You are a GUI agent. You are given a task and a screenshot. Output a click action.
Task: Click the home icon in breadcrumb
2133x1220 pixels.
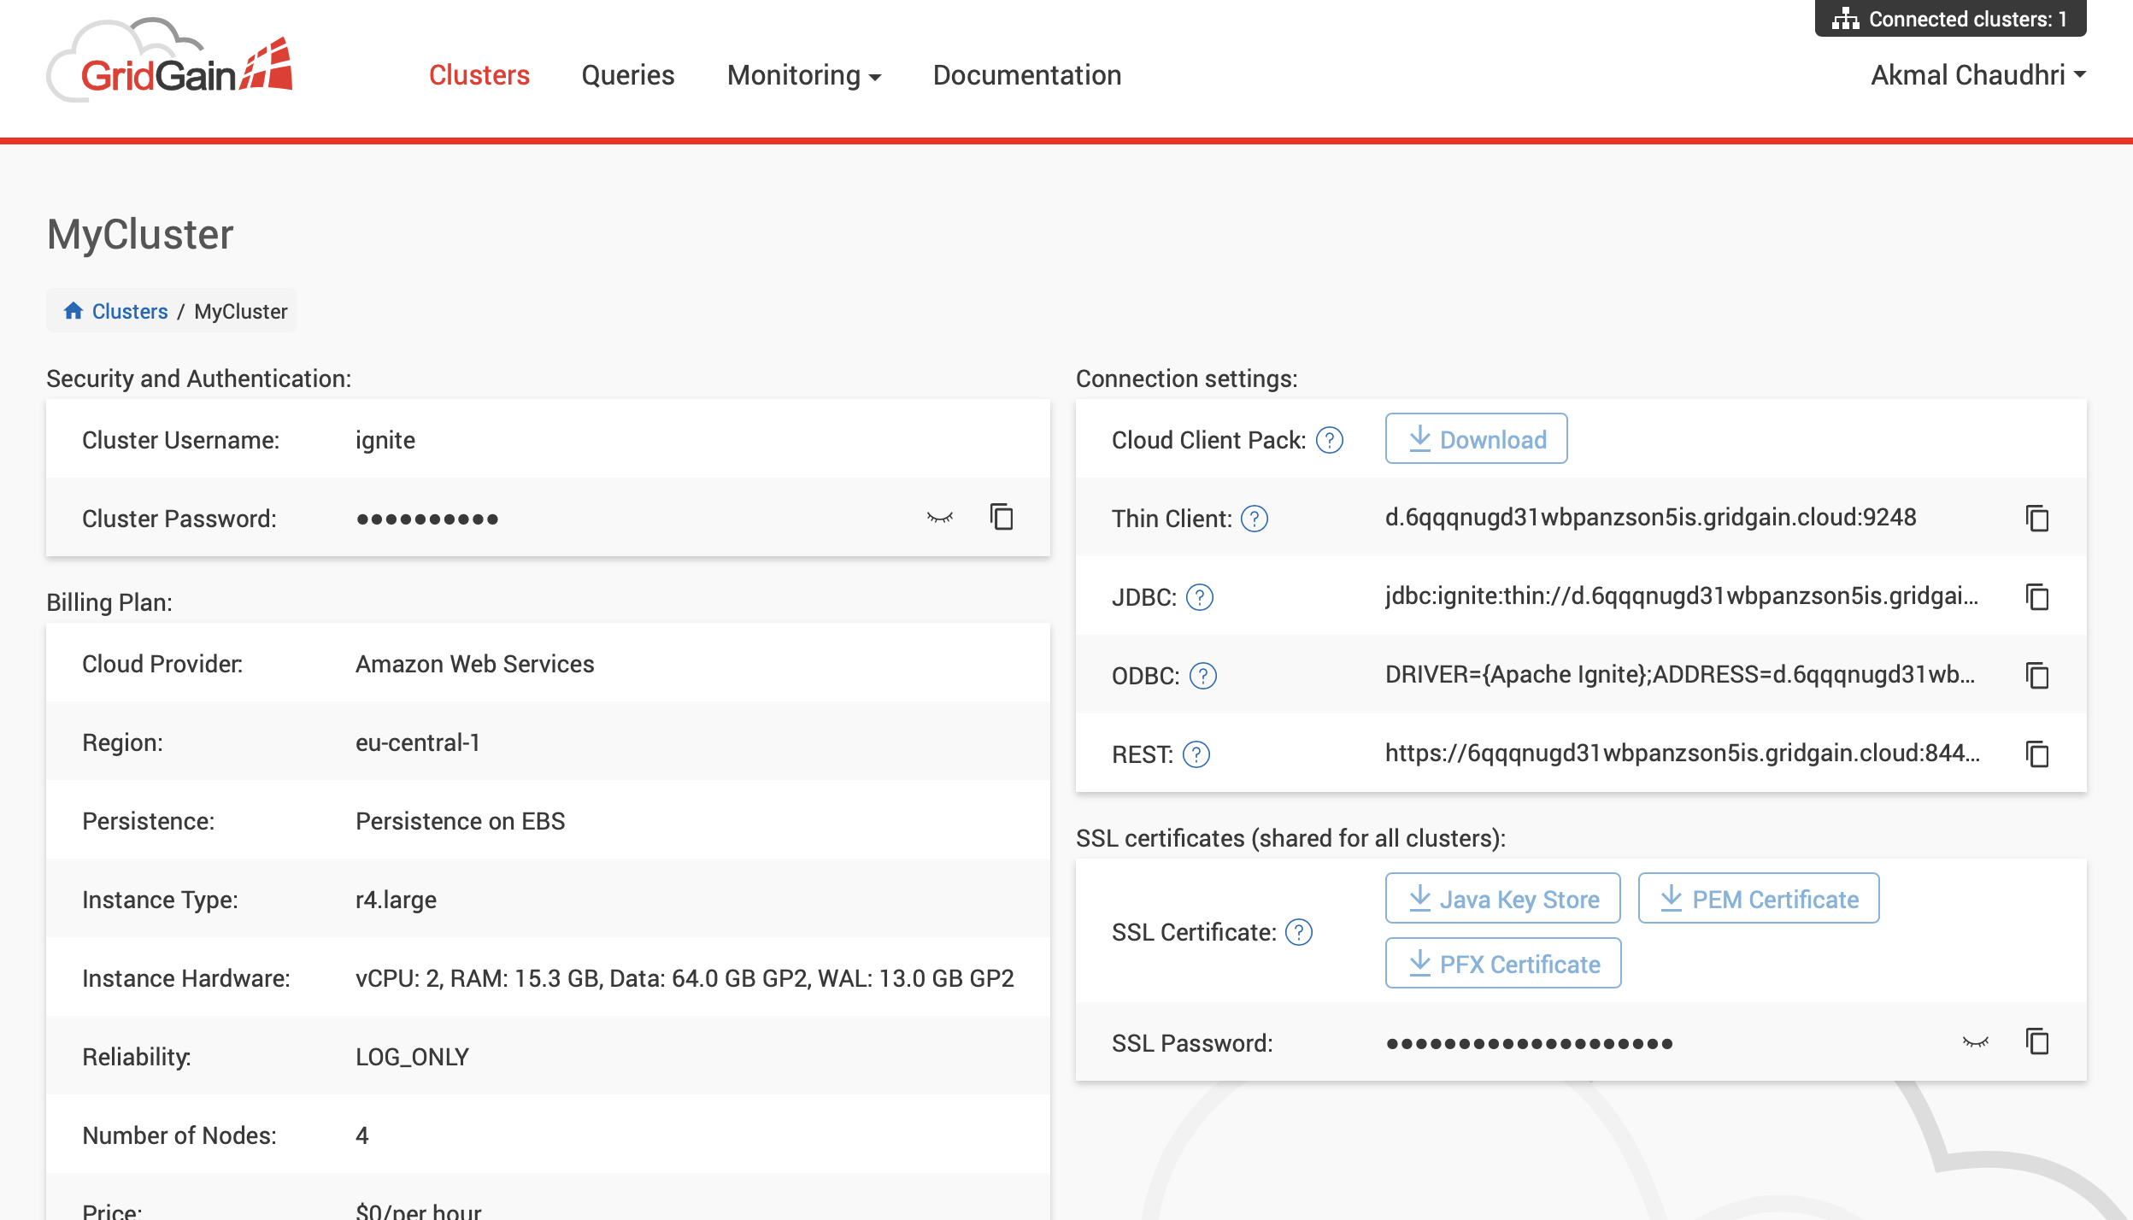(x=73, y=310)
